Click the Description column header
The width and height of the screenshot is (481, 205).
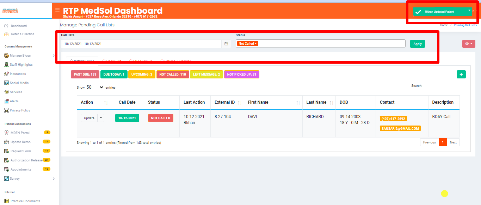443,102
